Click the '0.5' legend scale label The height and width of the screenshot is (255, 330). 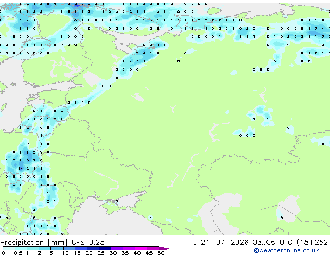coord(18,253)
